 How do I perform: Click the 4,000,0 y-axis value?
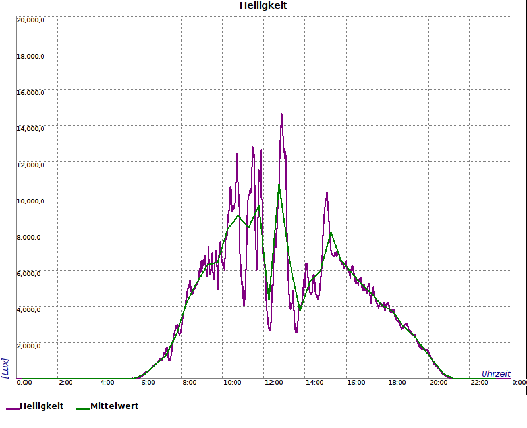coord(28,309)
